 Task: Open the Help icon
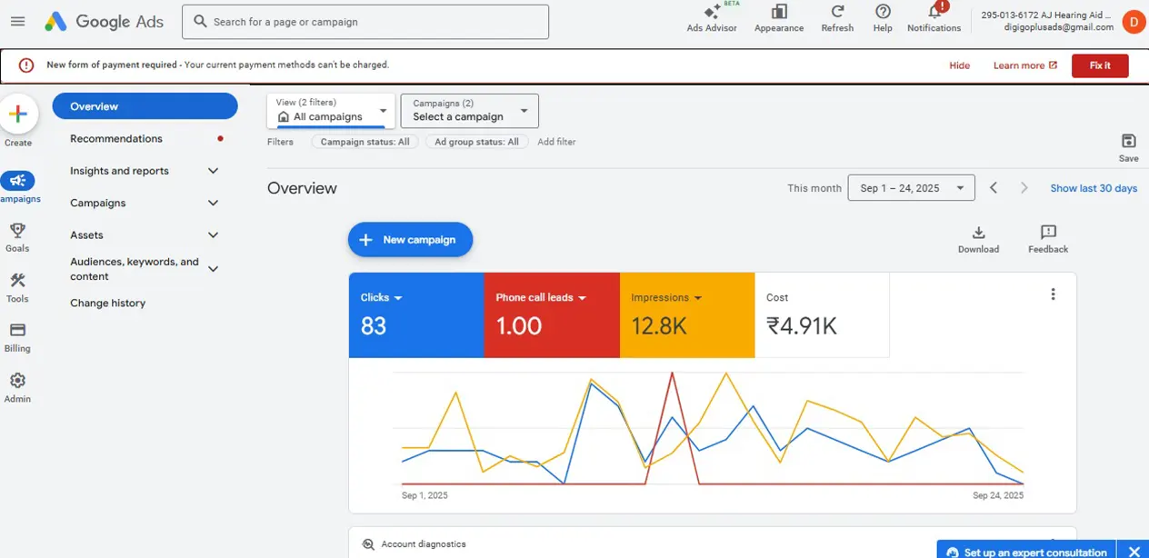click(x=883, y=12)
